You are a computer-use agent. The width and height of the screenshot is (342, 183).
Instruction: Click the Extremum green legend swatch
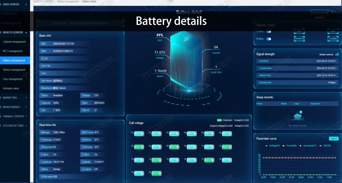[219, 120]
